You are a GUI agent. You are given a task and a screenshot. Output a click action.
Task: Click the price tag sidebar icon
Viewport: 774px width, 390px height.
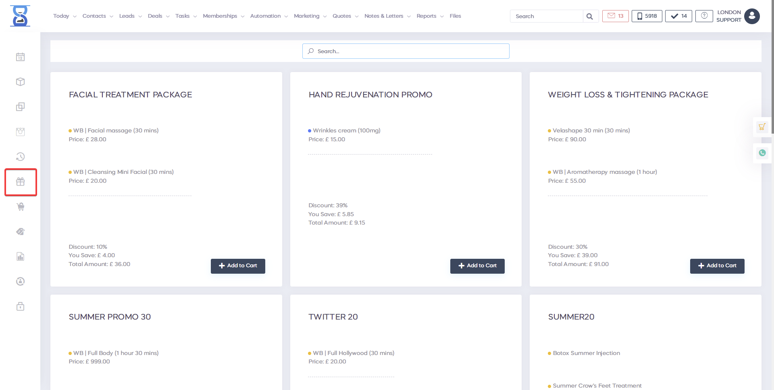[x=21, y=232]
